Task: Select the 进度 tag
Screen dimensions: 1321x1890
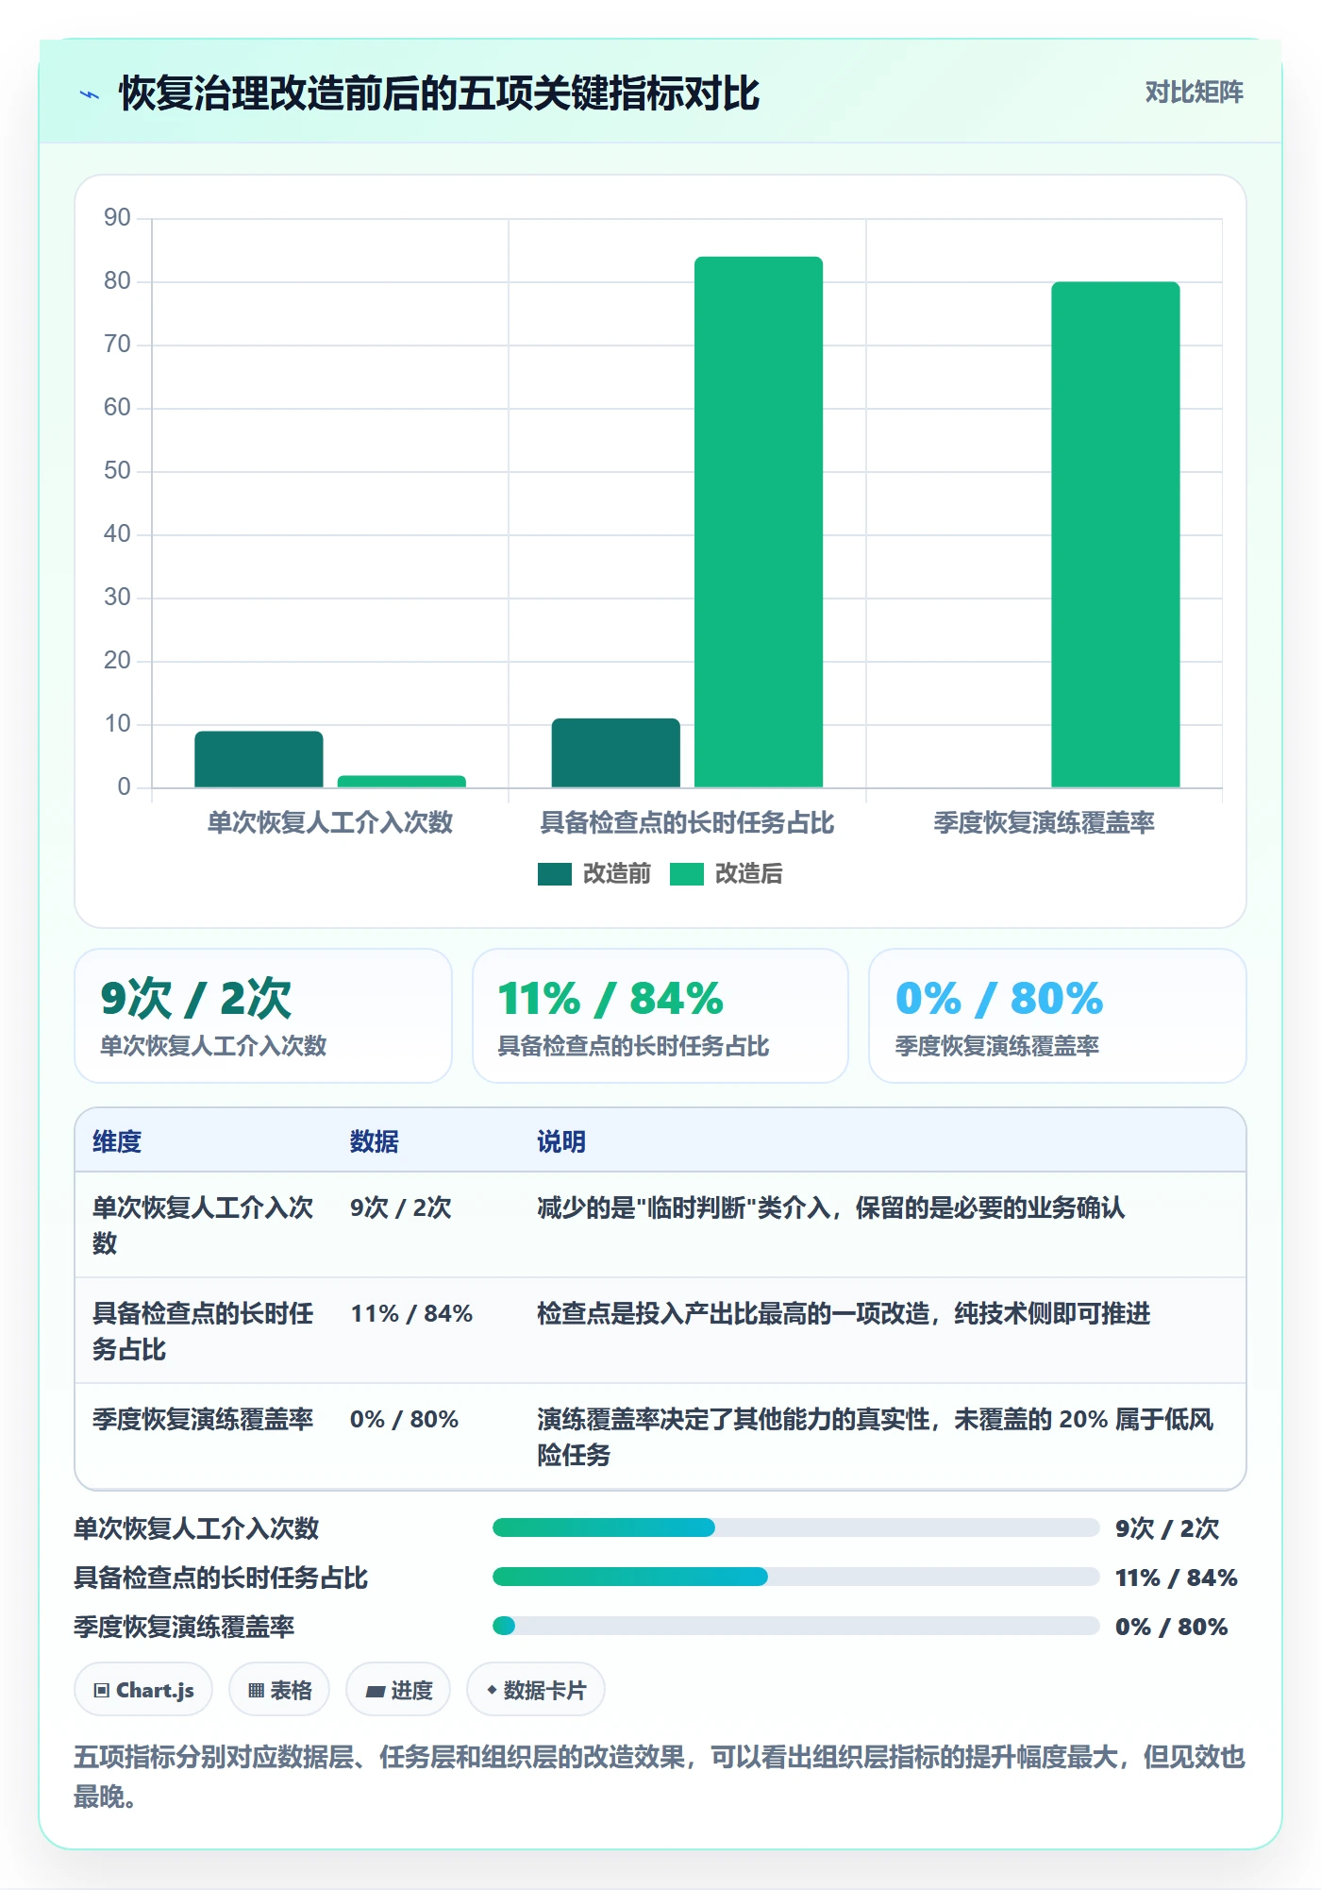Action: [398, 1690]
